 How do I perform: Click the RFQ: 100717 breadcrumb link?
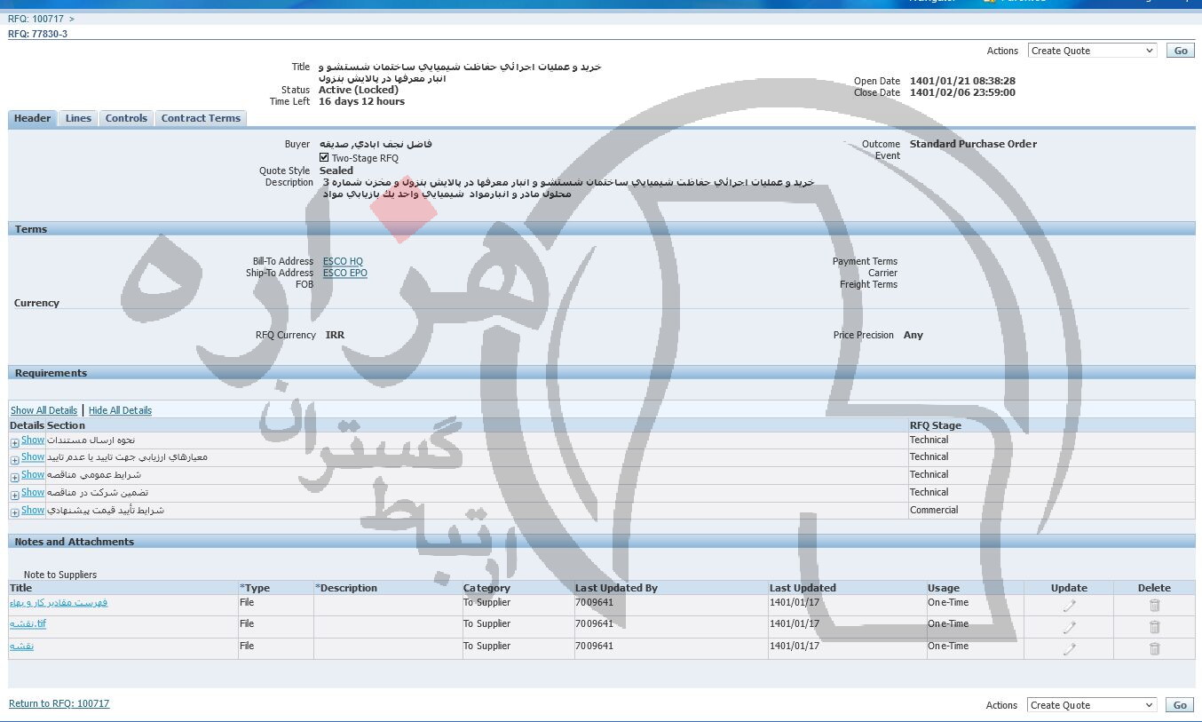[36, 19]
